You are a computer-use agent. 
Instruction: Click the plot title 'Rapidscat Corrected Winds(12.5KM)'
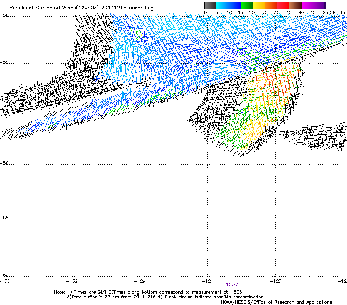tap(54, 8)
